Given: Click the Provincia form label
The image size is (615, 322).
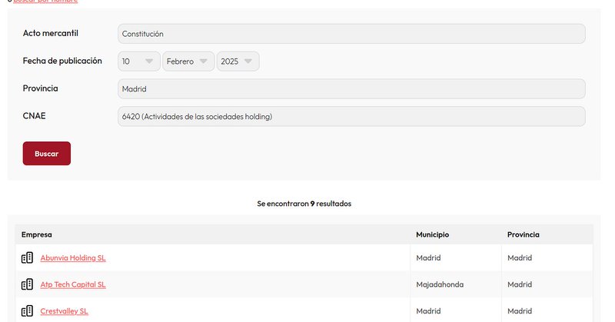Looking at the screenshot, I should coord(41,88).
